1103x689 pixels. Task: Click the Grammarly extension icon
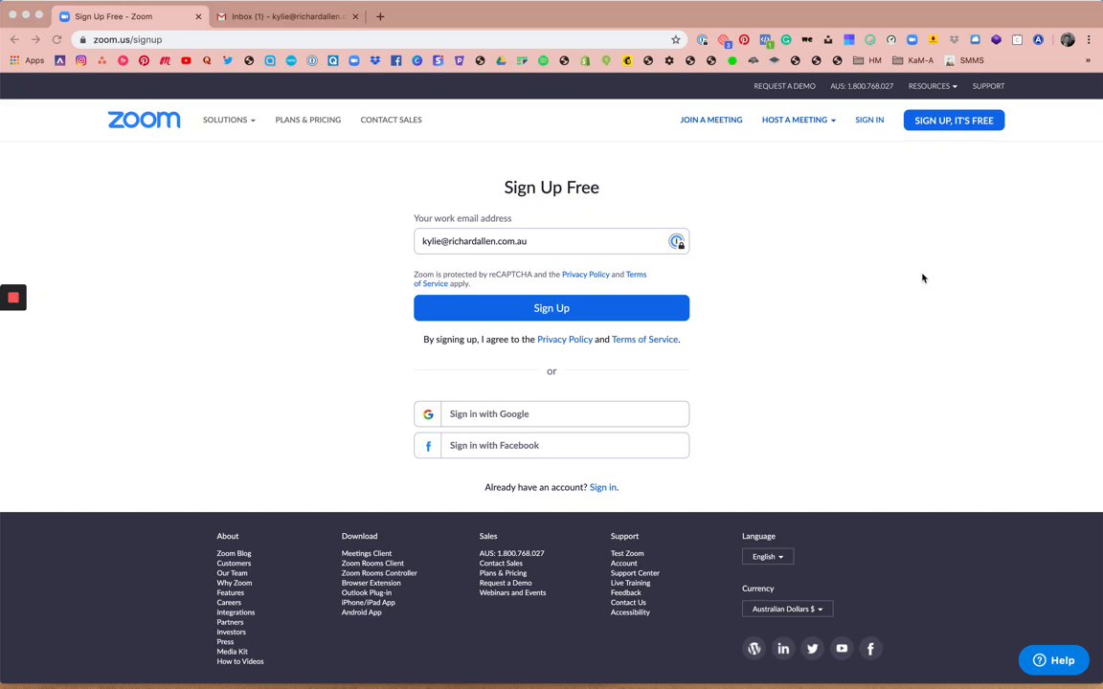pyautogui.click(x=786, y=40)
